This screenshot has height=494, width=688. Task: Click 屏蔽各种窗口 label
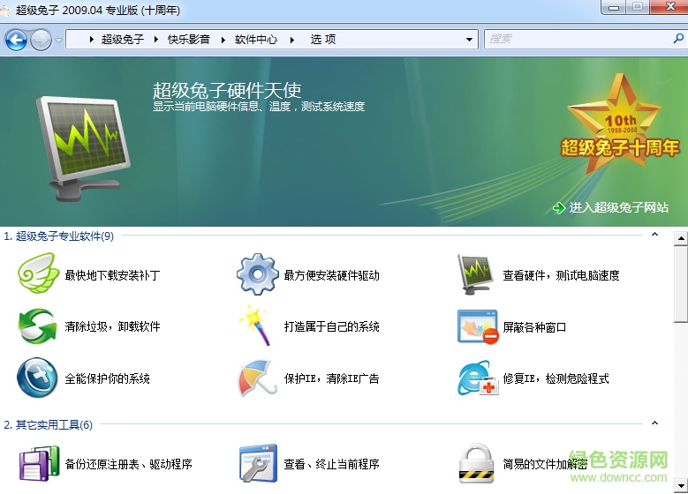click(x=534, y=327)
